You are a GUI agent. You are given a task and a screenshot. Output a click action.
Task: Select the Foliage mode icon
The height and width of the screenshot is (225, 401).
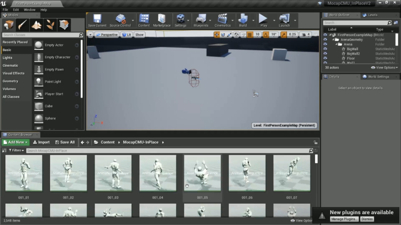point(50,25)
